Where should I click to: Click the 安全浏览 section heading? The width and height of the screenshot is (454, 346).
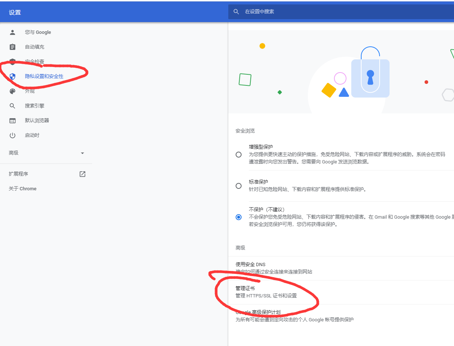pos(245,131)
